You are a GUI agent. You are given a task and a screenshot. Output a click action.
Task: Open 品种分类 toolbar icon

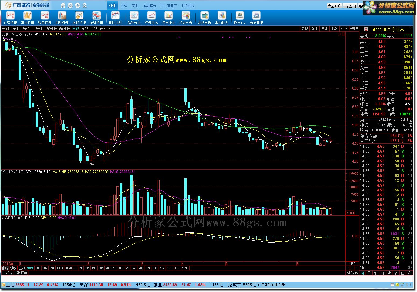click(134, 18)
